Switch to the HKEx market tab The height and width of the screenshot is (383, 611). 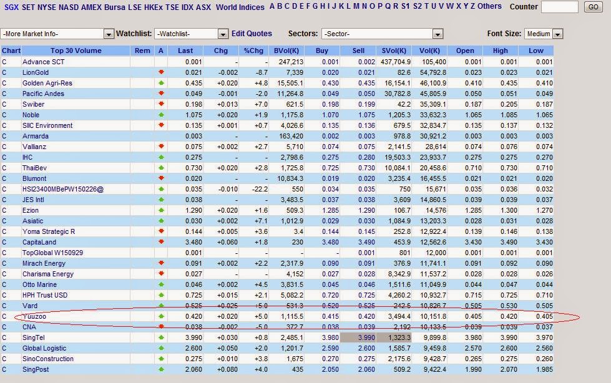click(x=153, y=7)
